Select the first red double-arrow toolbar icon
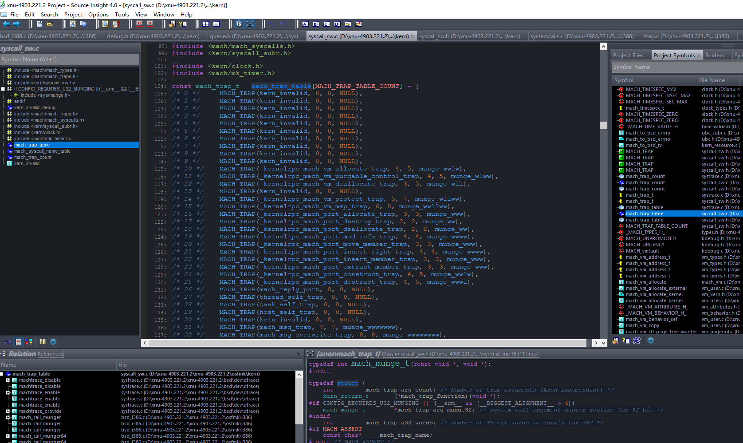743x443 pixels. pos(139,24)
